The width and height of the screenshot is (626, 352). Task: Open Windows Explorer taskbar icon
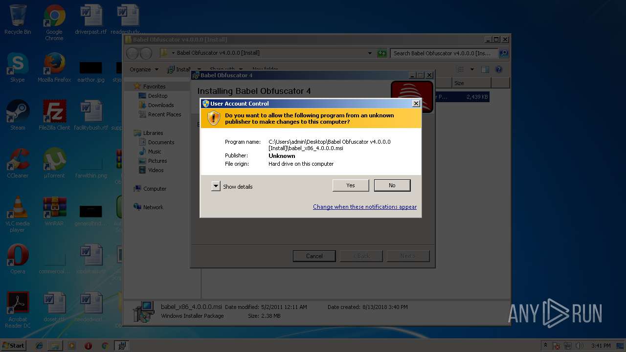click(x=55, y=346)
